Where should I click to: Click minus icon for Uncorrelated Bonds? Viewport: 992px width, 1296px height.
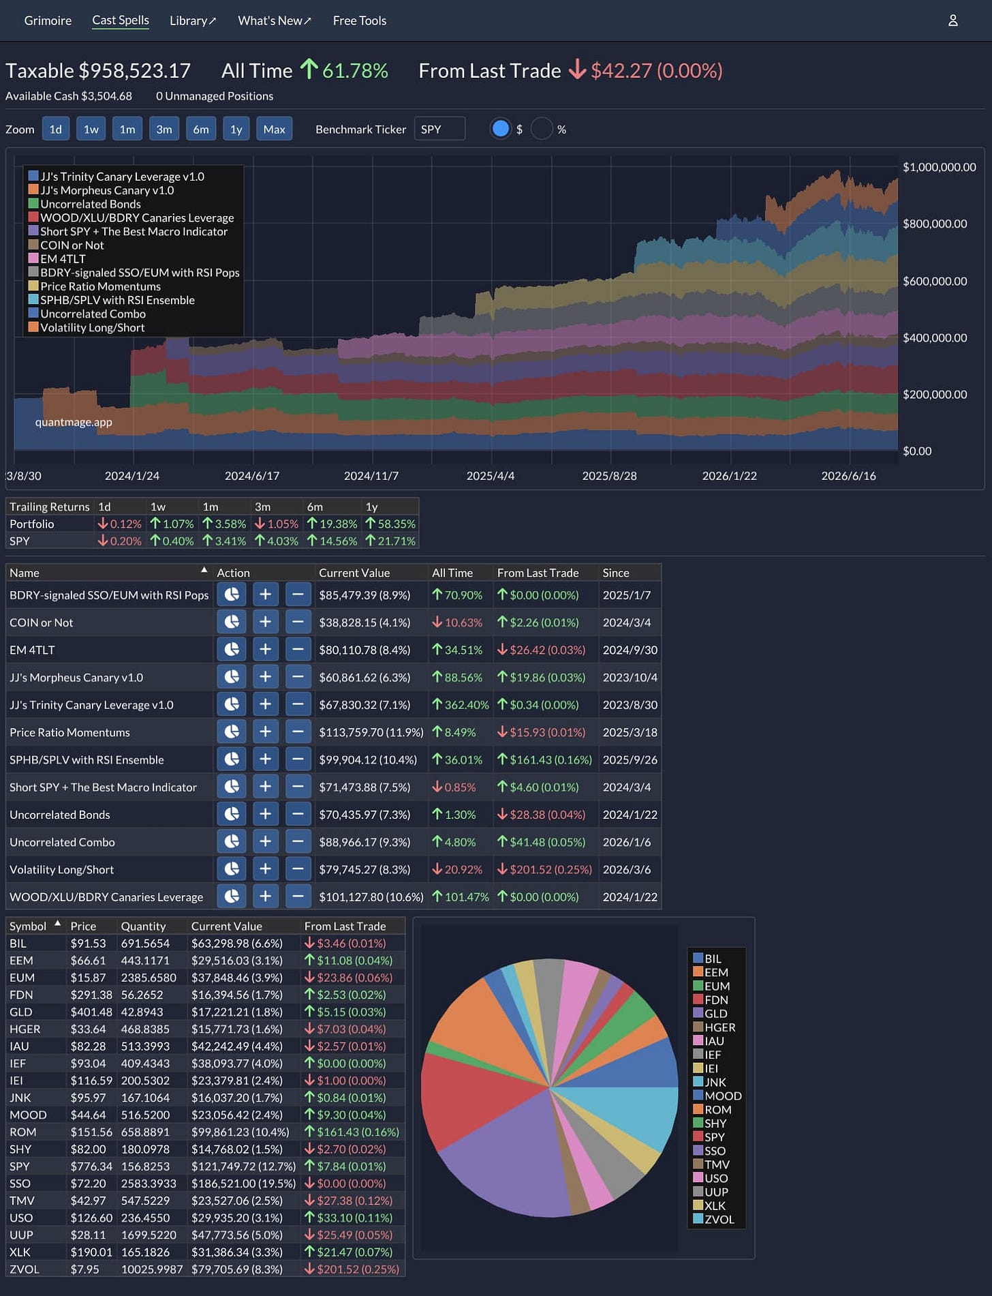tap(298, 814)
